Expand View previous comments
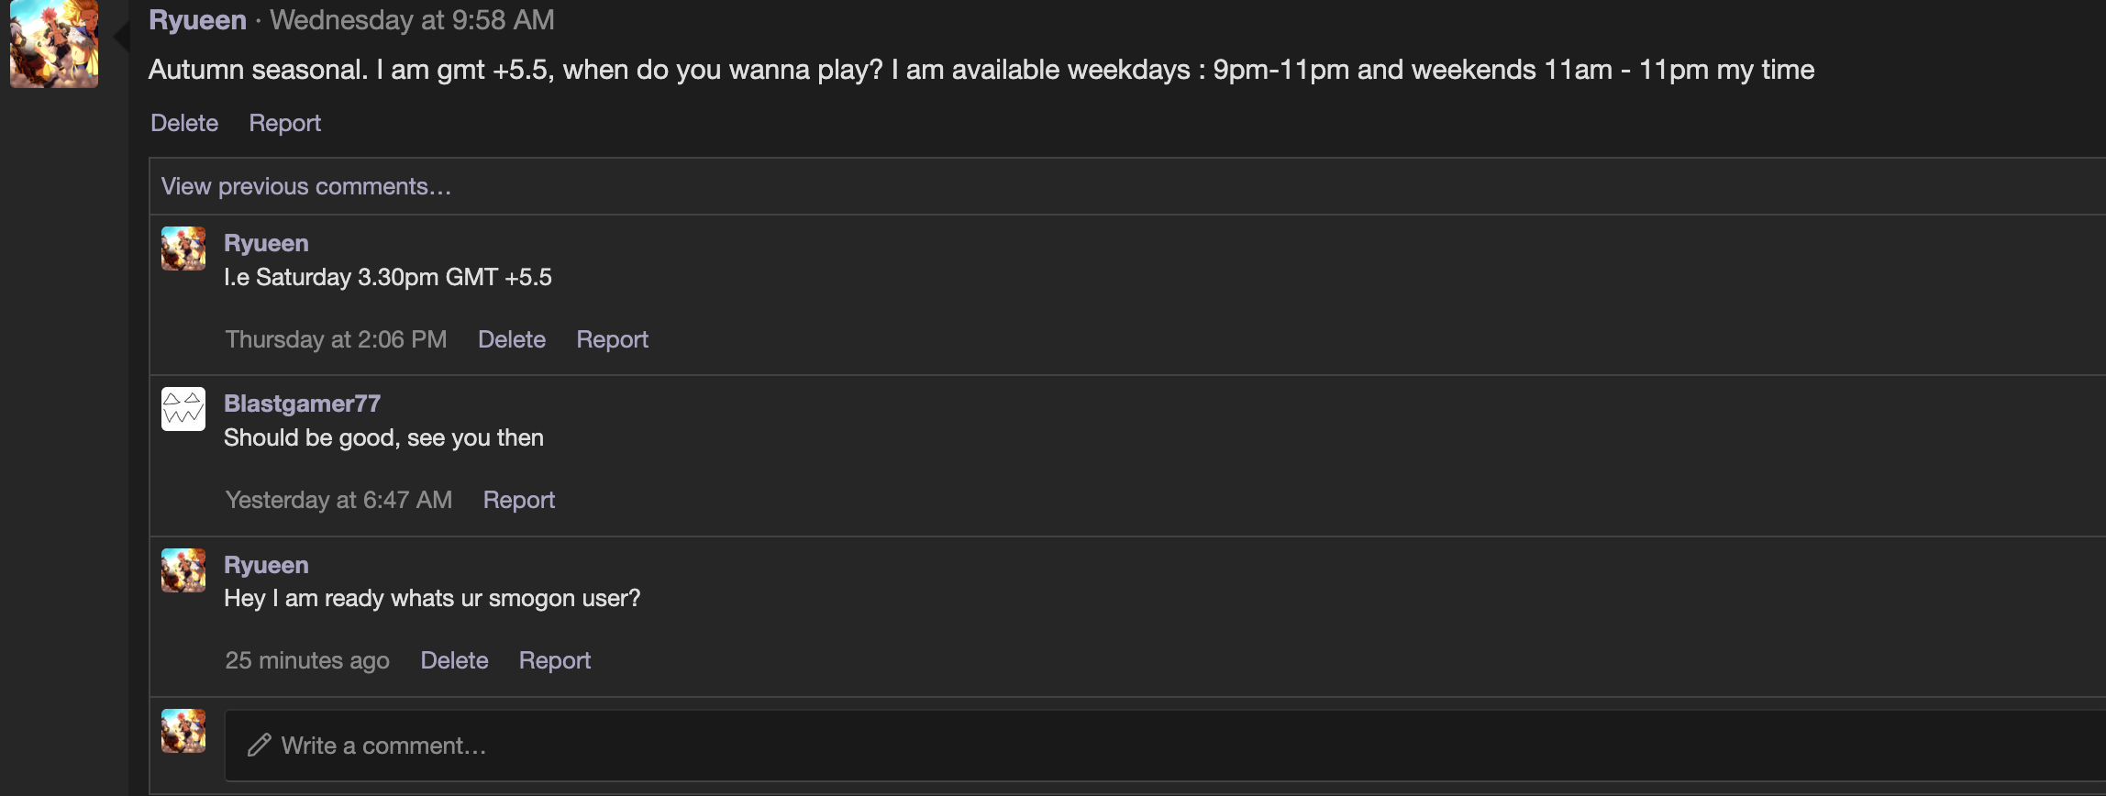Screen dimensions: 2106x796 tap(306, 186)
